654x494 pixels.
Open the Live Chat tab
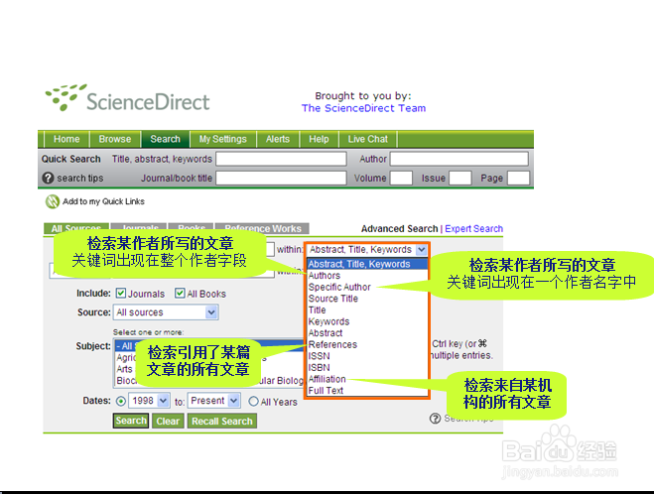pyautogui.click(x=367, y=139)
